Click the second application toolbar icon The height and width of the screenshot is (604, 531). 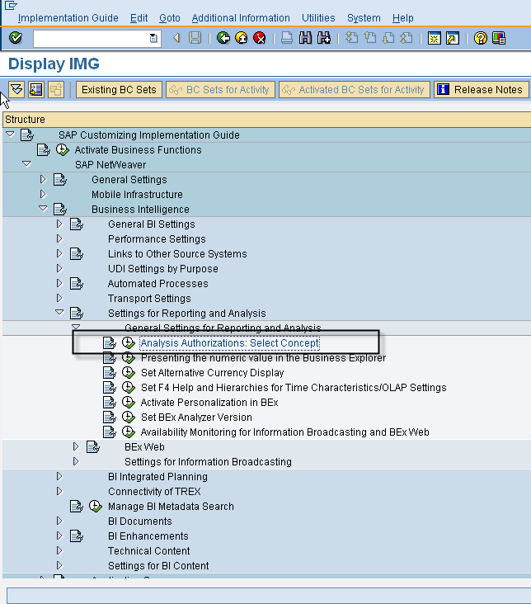click(x=36, y=89)
